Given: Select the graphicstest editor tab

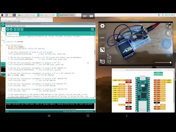Looking at the screenshot, I should click(x=13, y=34).
